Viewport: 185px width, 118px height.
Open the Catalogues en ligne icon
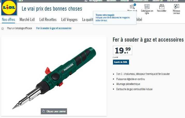(147, 6)
